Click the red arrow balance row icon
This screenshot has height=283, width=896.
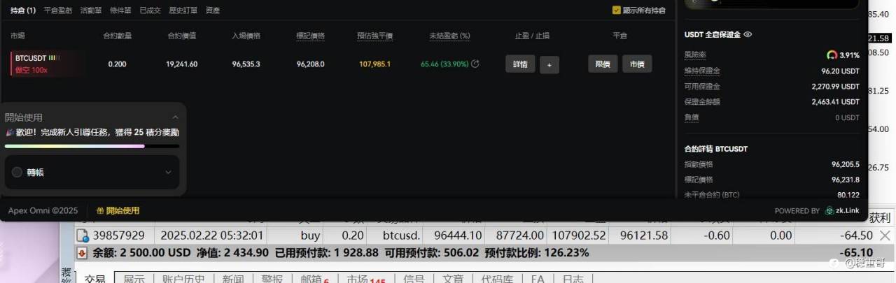[x=83, y=252]
